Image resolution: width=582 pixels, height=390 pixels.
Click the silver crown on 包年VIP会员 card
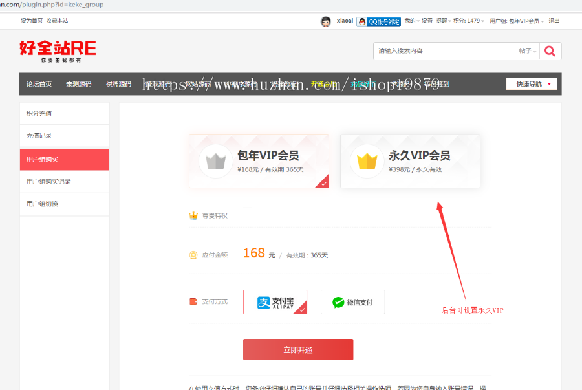[x=215, y=160]
